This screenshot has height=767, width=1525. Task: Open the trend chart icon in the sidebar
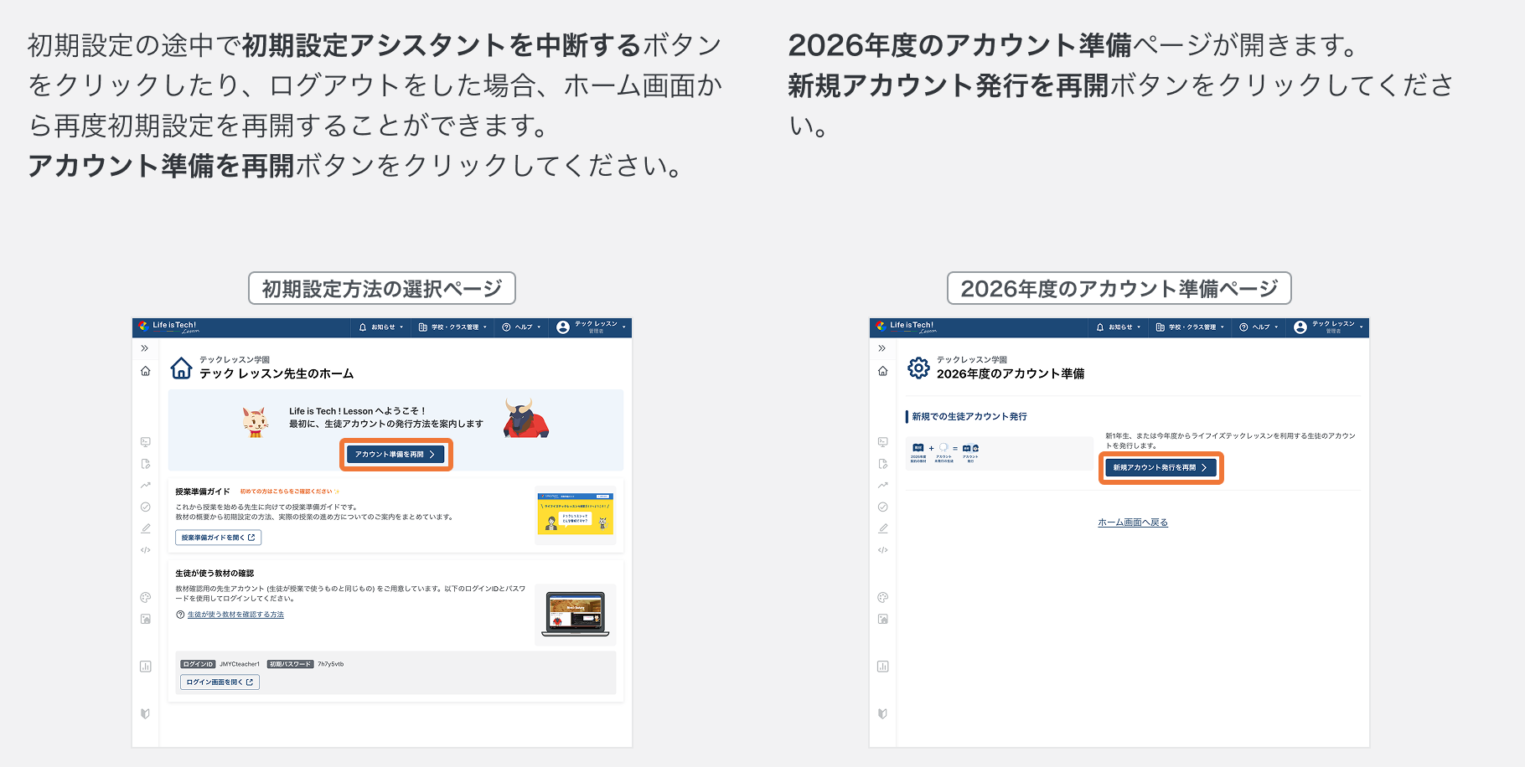(x=144, y=486)
